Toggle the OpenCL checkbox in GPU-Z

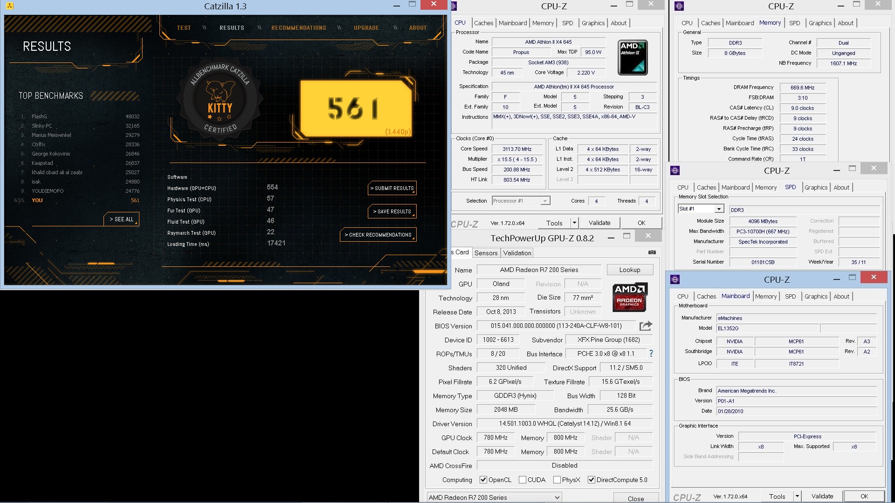pos(483,480)
